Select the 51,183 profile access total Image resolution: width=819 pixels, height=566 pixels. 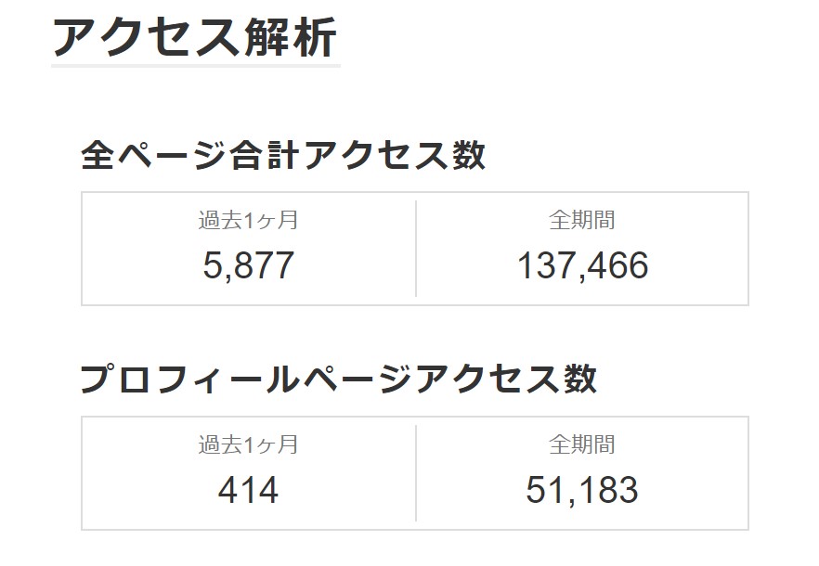click(582, 490)
